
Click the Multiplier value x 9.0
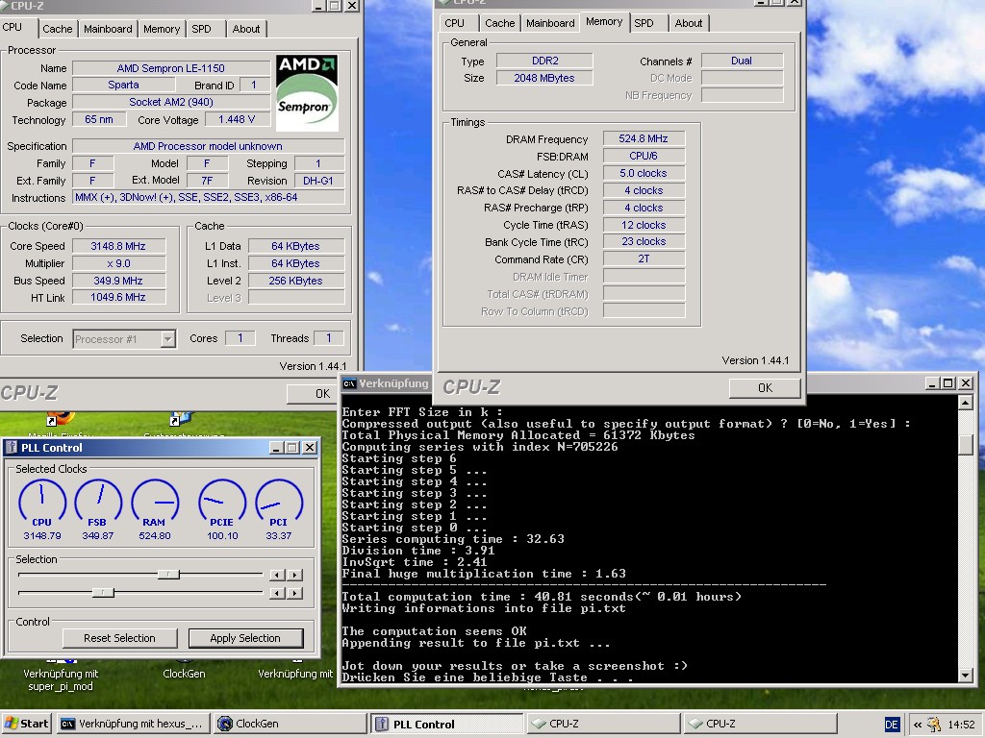118,263
